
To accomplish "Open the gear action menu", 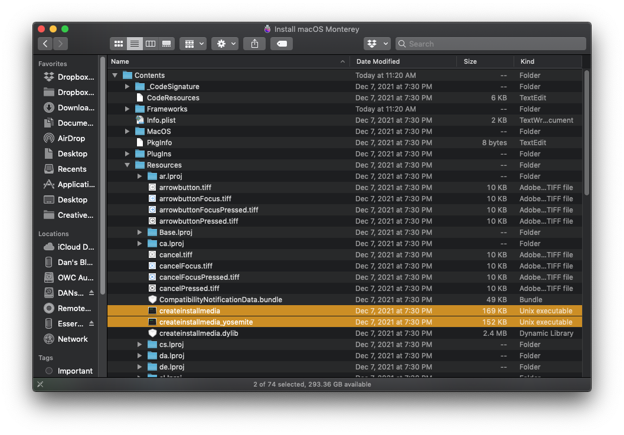I will [226, 44].
